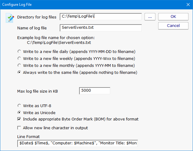
Task: Enable Allow new line character in output
Action: coord(19,128)
